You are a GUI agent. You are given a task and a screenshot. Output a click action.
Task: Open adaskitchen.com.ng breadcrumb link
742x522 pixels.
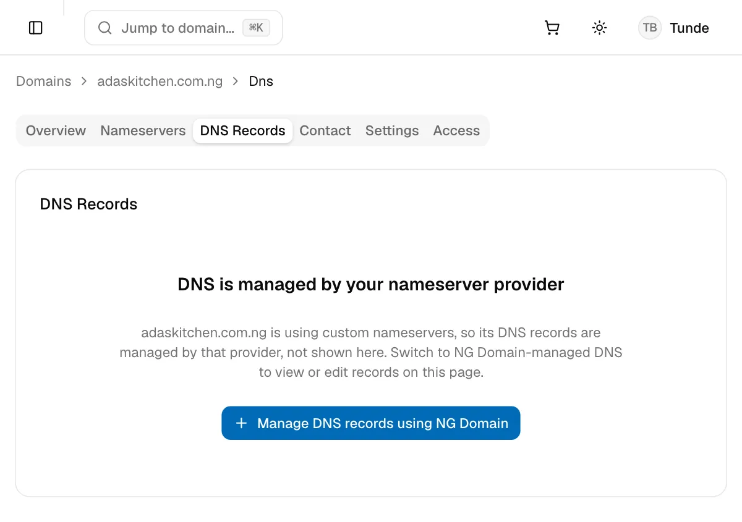click(x=160, y=82)
